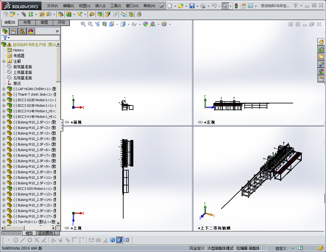The image size is (326, 252).
Task: Switch to the 运动算例1 tab
Action: pyautogui.click(x=48, y=233)
